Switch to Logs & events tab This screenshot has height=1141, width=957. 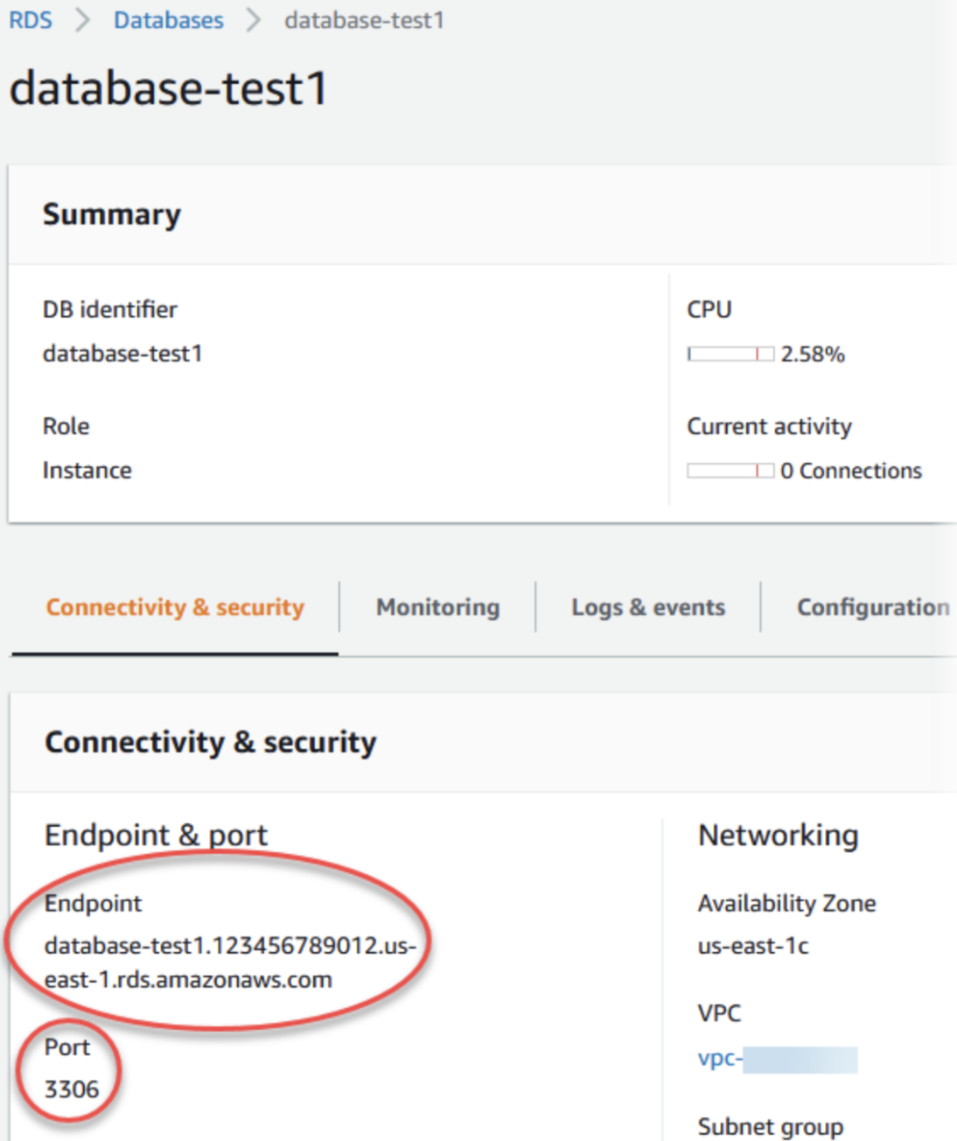(648, 607)
